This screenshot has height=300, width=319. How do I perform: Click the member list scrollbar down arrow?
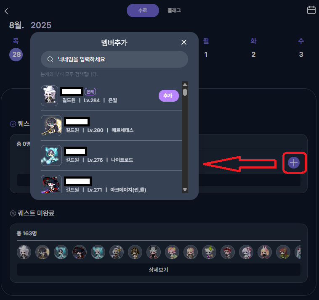(185, 190)
